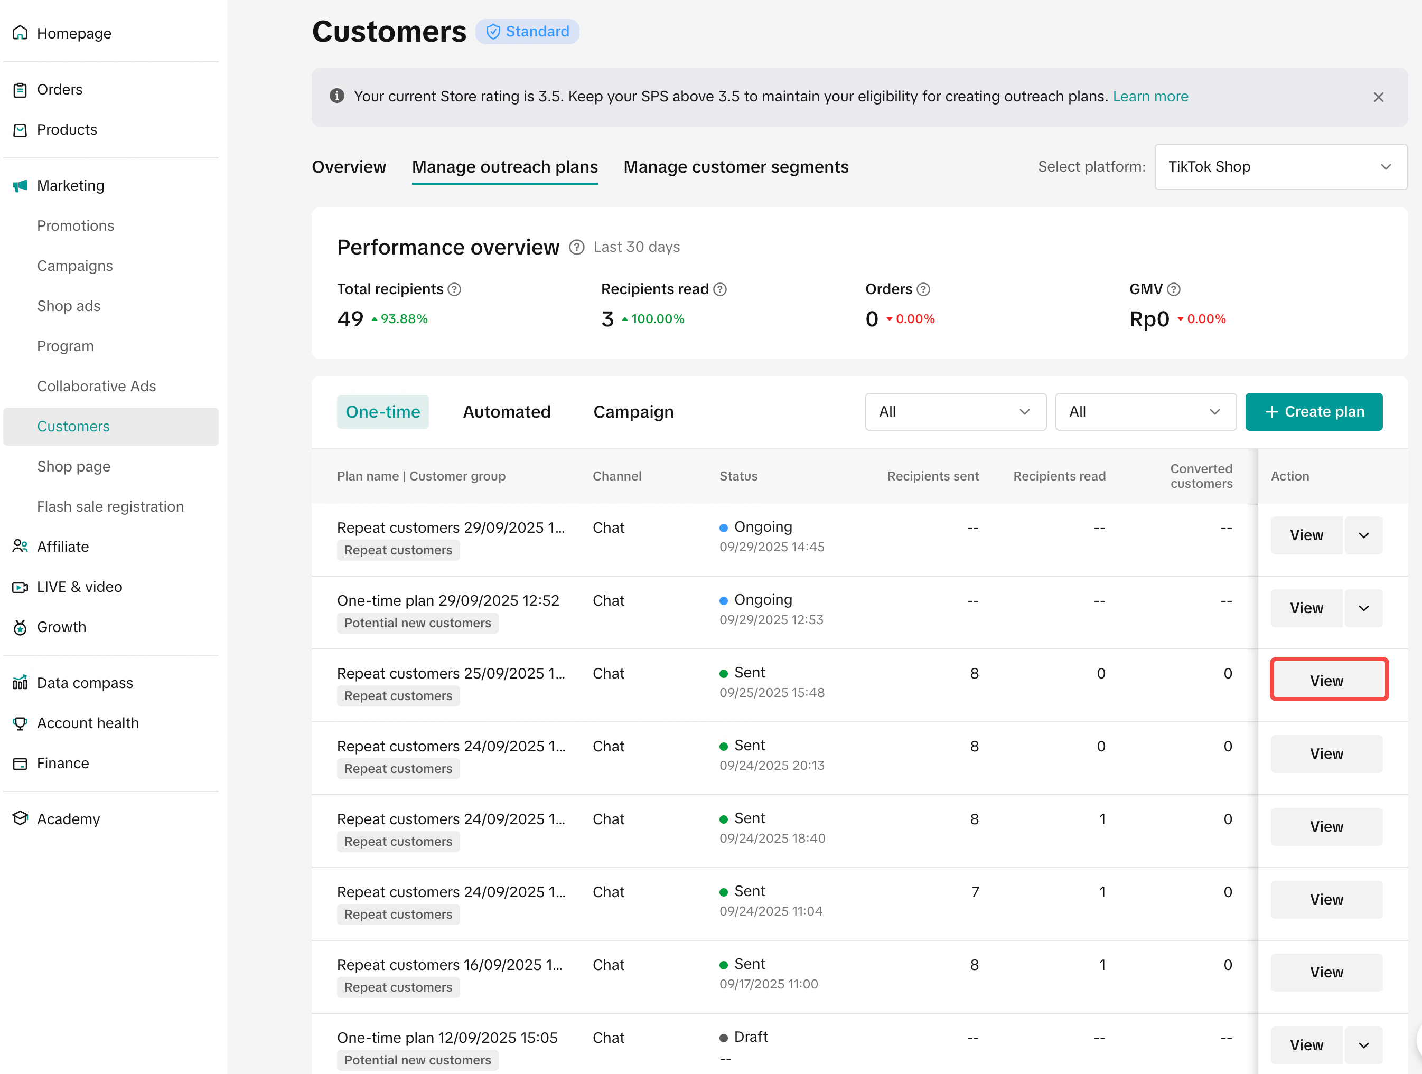Screen dimensions: 1422x1074
Task: Open LIVE & video camera icon
Action: pos(20,587)
